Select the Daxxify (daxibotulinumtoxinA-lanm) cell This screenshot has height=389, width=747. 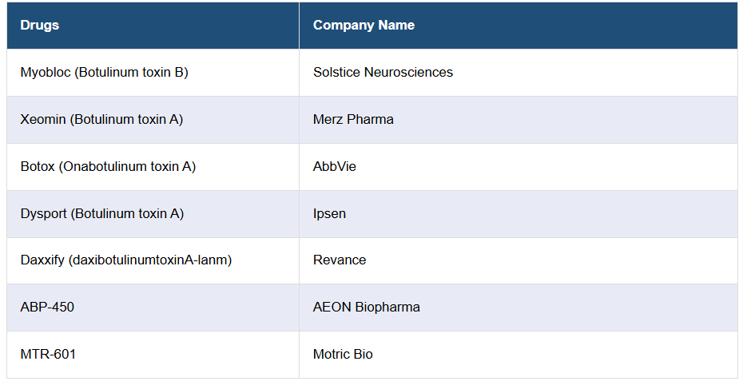[126, 260]
